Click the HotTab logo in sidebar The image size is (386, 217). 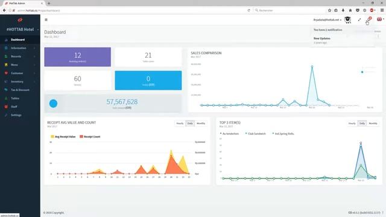point(20,20)
